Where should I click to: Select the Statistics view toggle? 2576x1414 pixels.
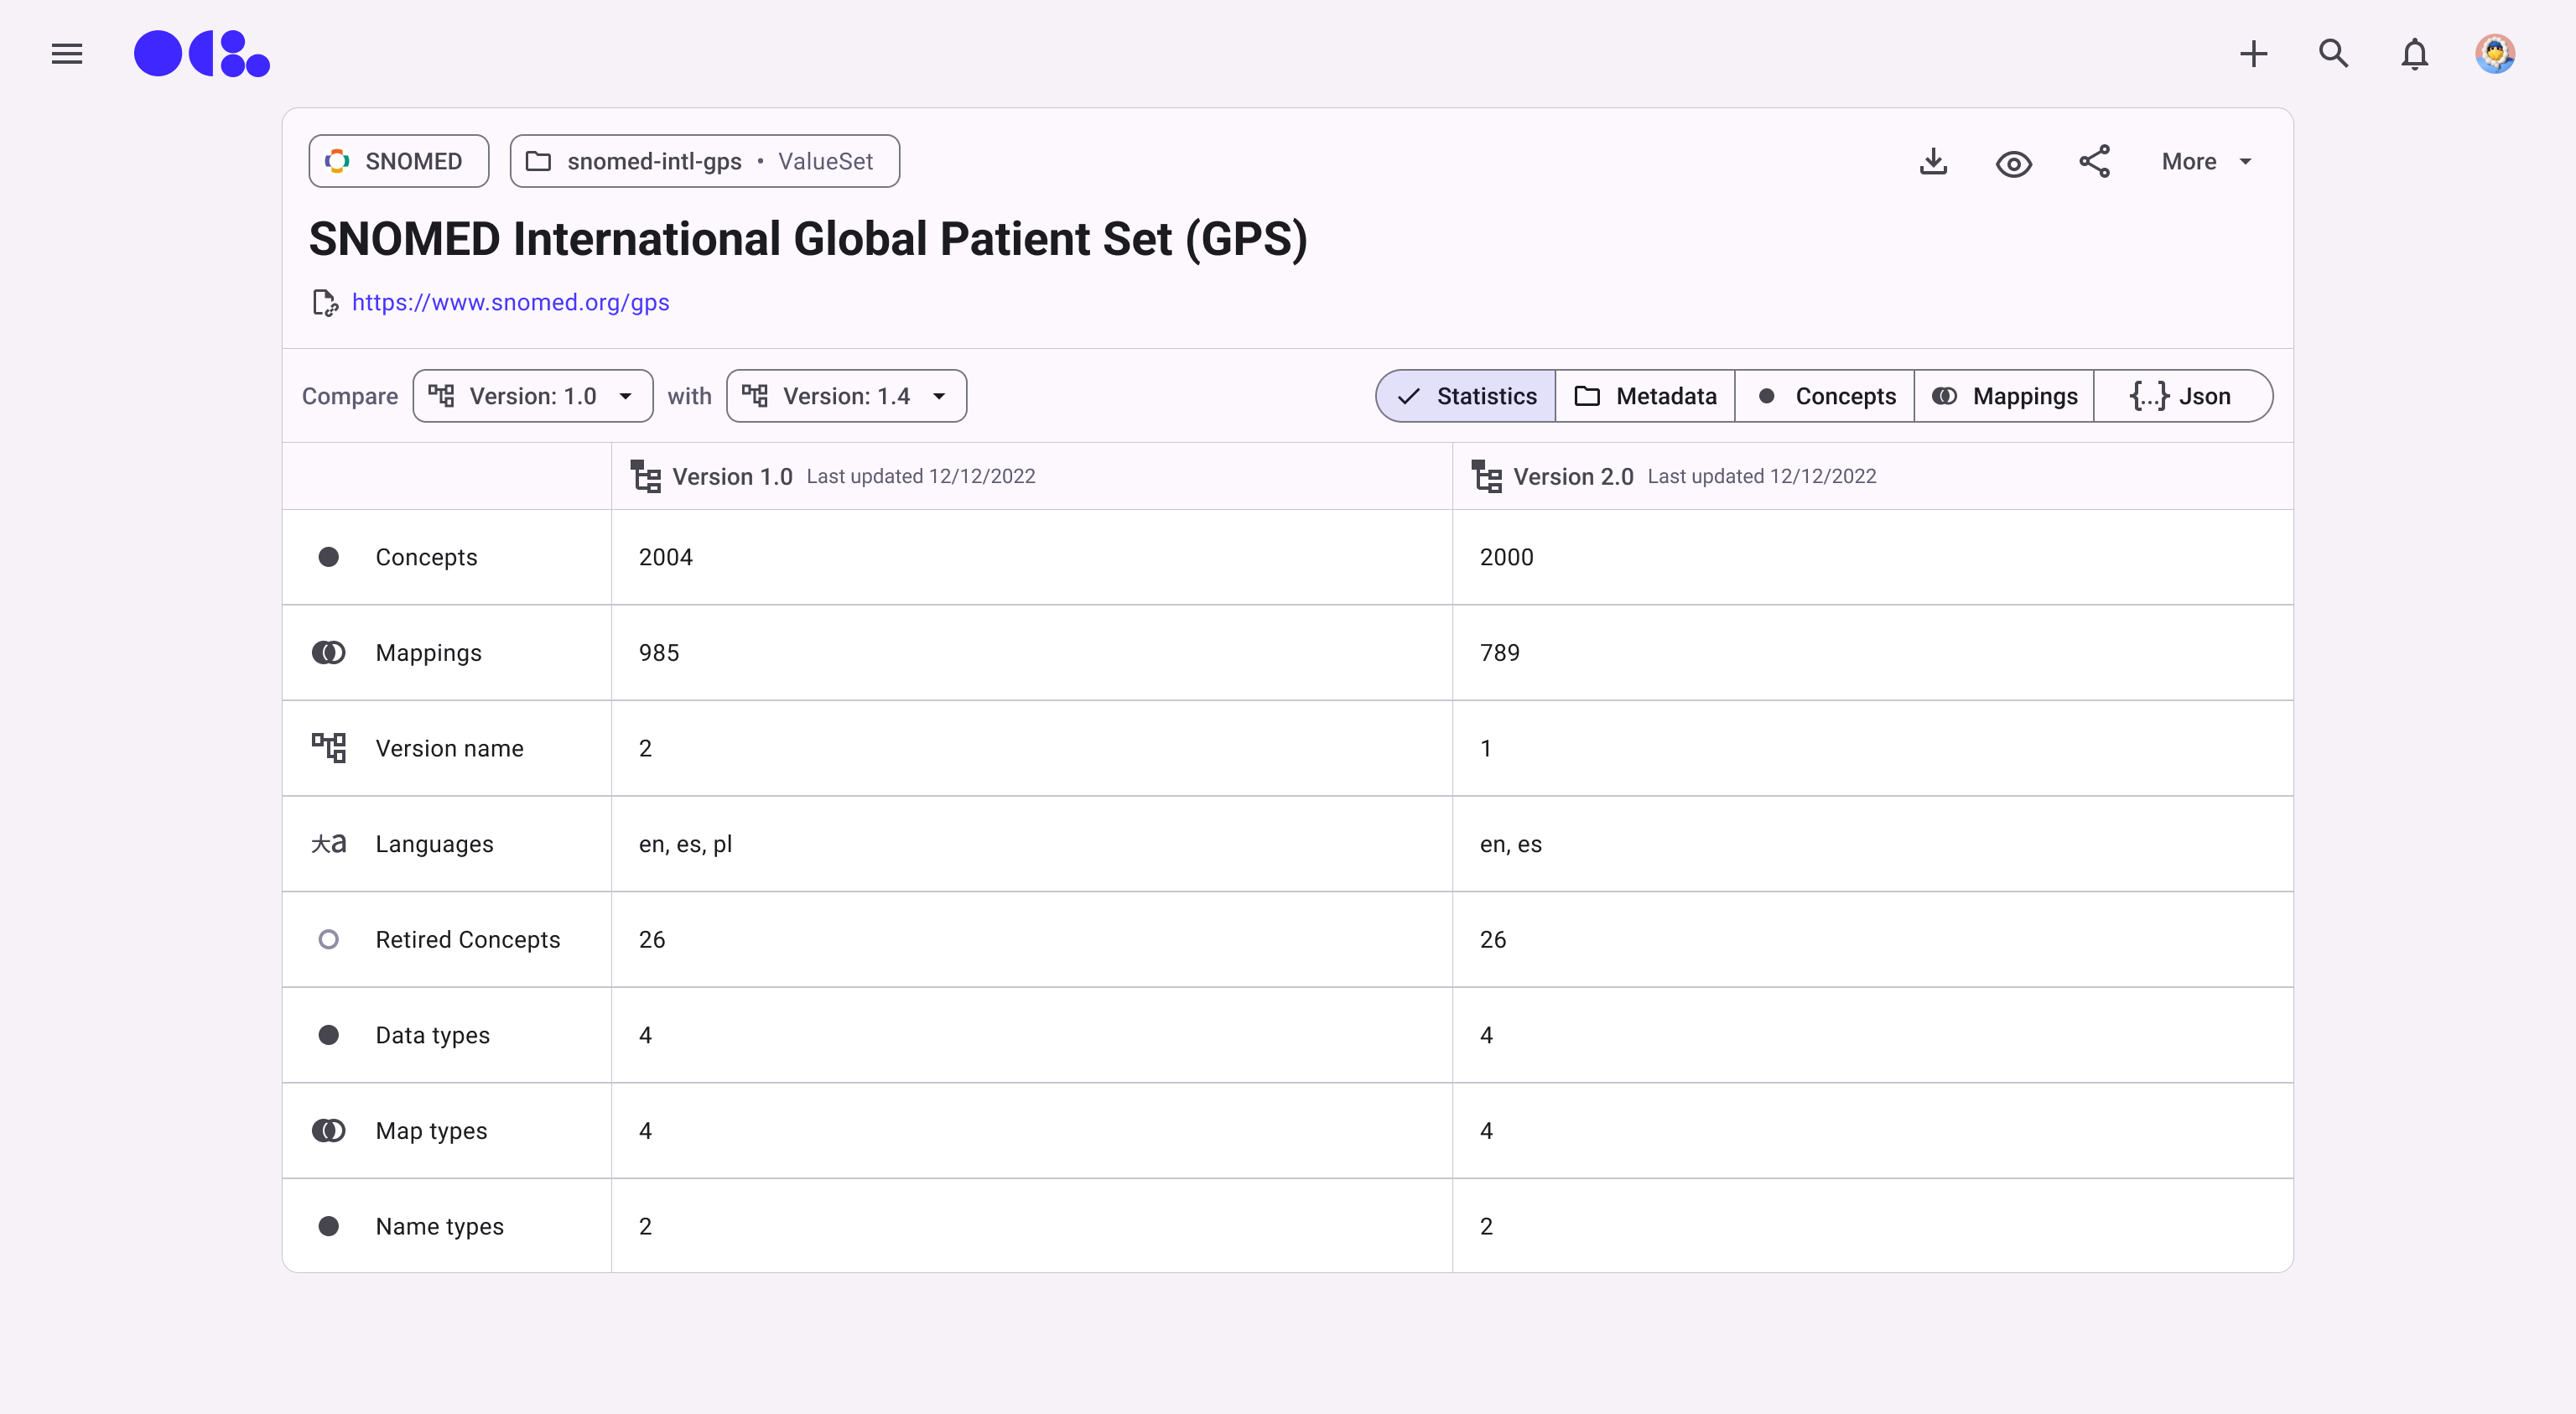point(1466,396)
